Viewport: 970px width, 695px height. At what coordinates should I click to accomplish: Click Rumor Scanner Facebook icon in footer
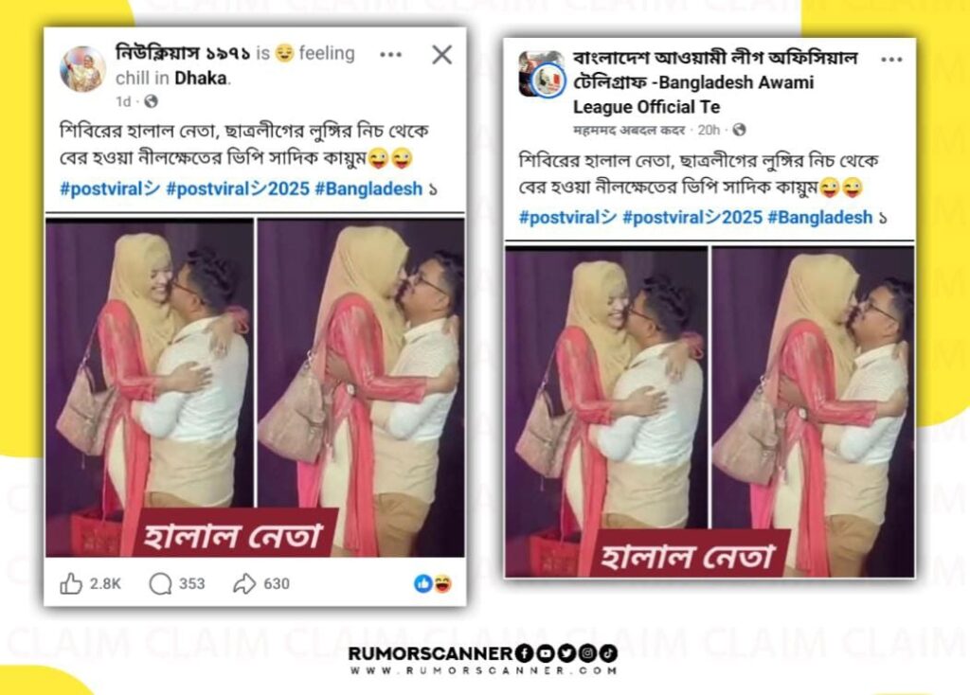(523, 653)
